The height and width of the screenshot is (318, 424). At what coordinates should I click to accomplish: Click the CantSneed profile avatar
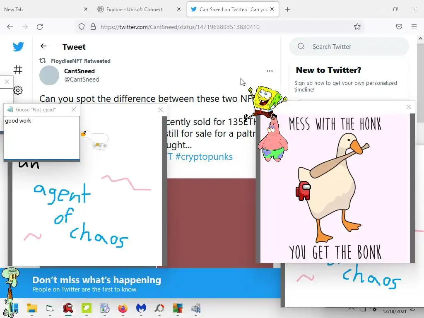(x=49, y=75)
